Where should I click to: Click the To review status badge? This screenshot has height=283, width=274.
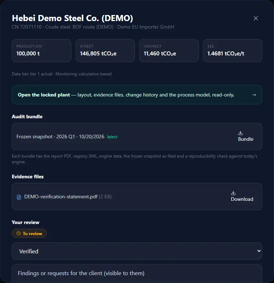pos(29,233)
